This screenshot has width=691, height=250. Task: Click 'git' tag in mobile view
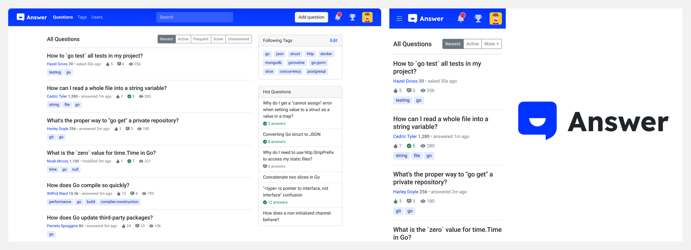pyautogui.click(x=398, y=211)
